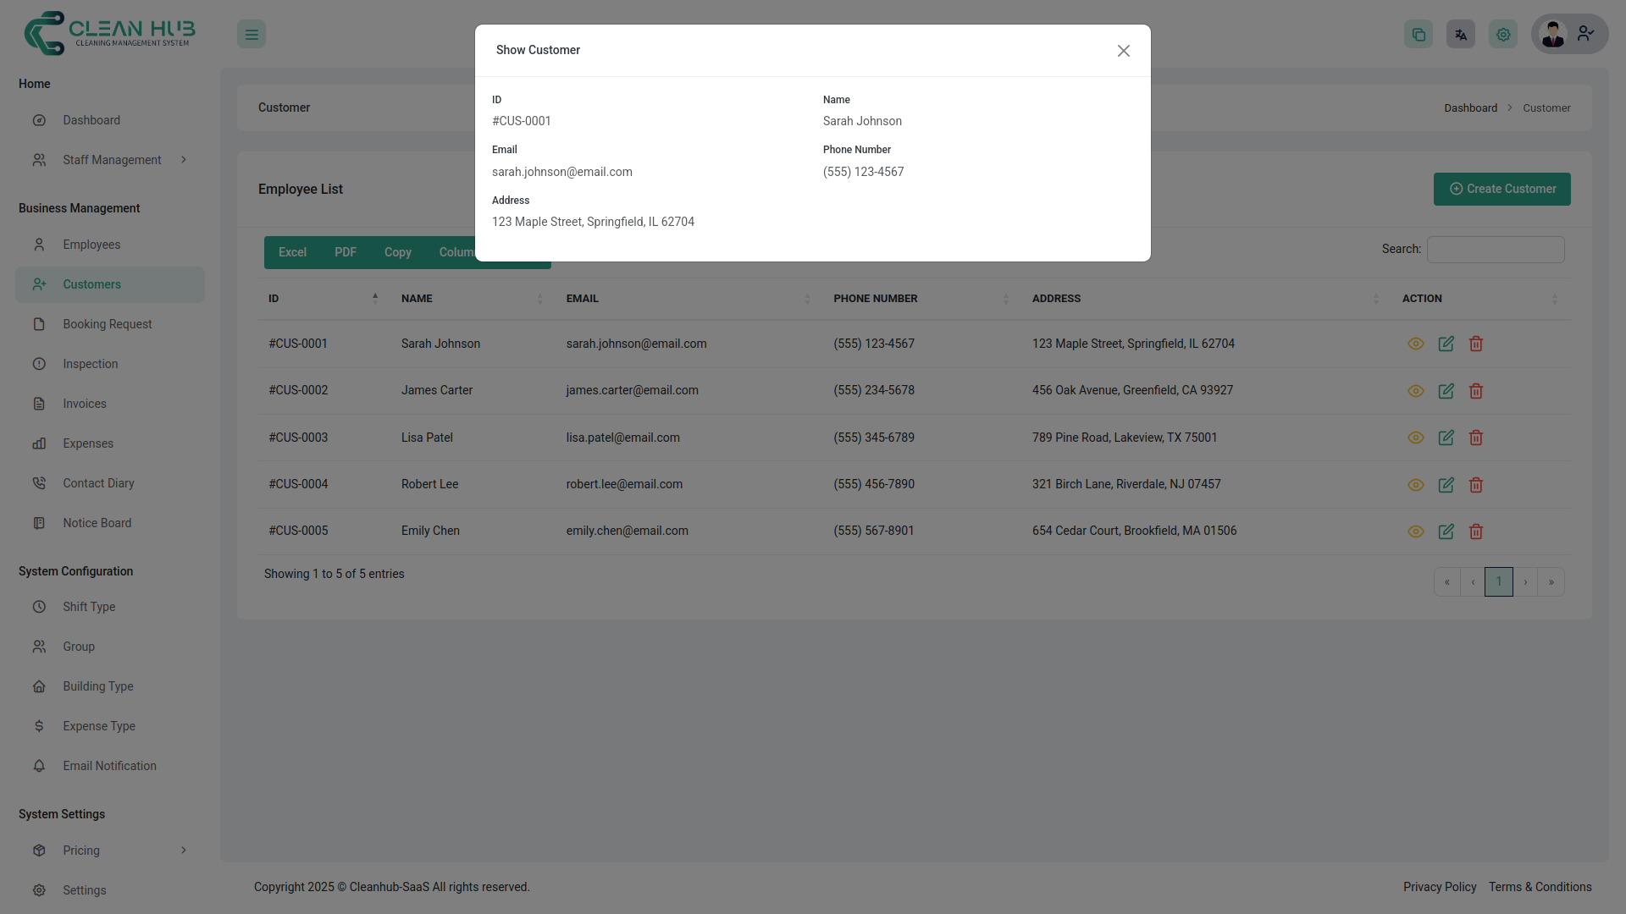Open Booking Request in sidebar
The width and height of the screenshot is (1626, 914).
107,324
